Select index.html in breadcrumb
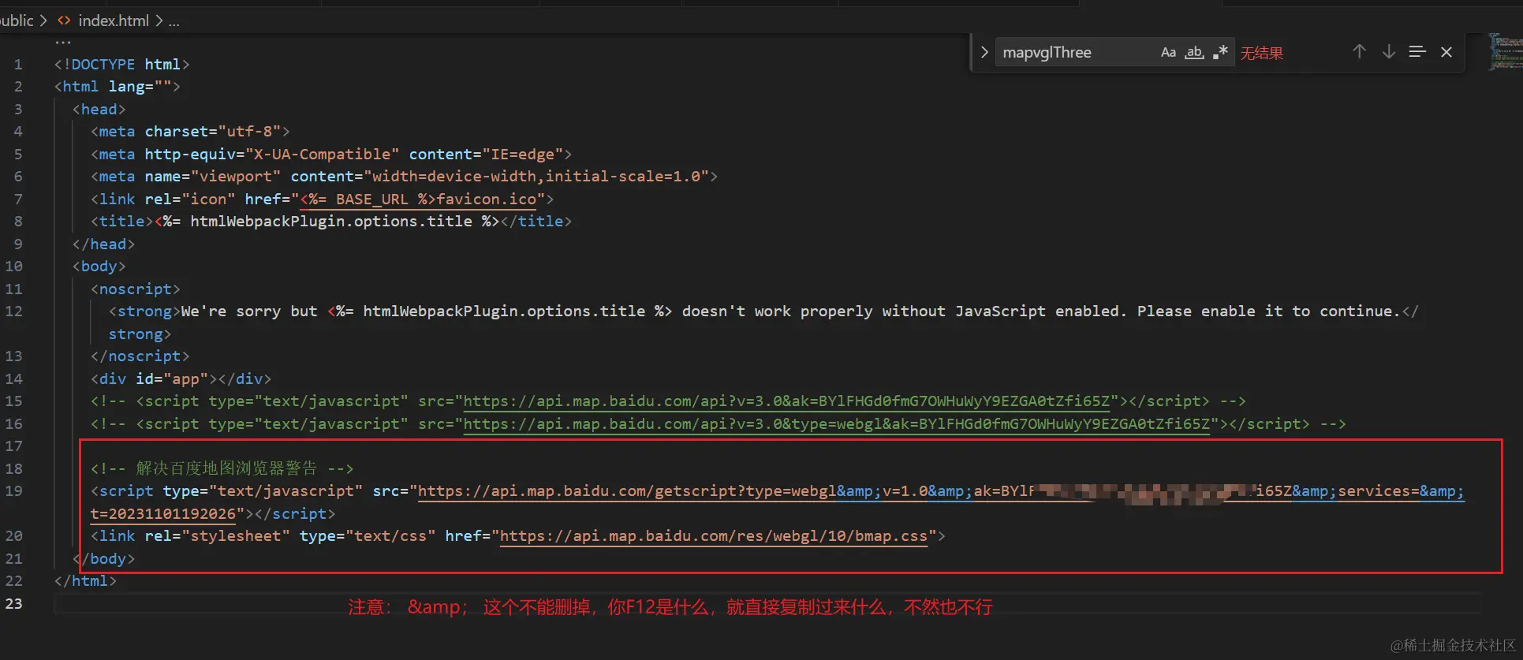The width and height of the screenshot is (1523, 660). tap(114, 21)
